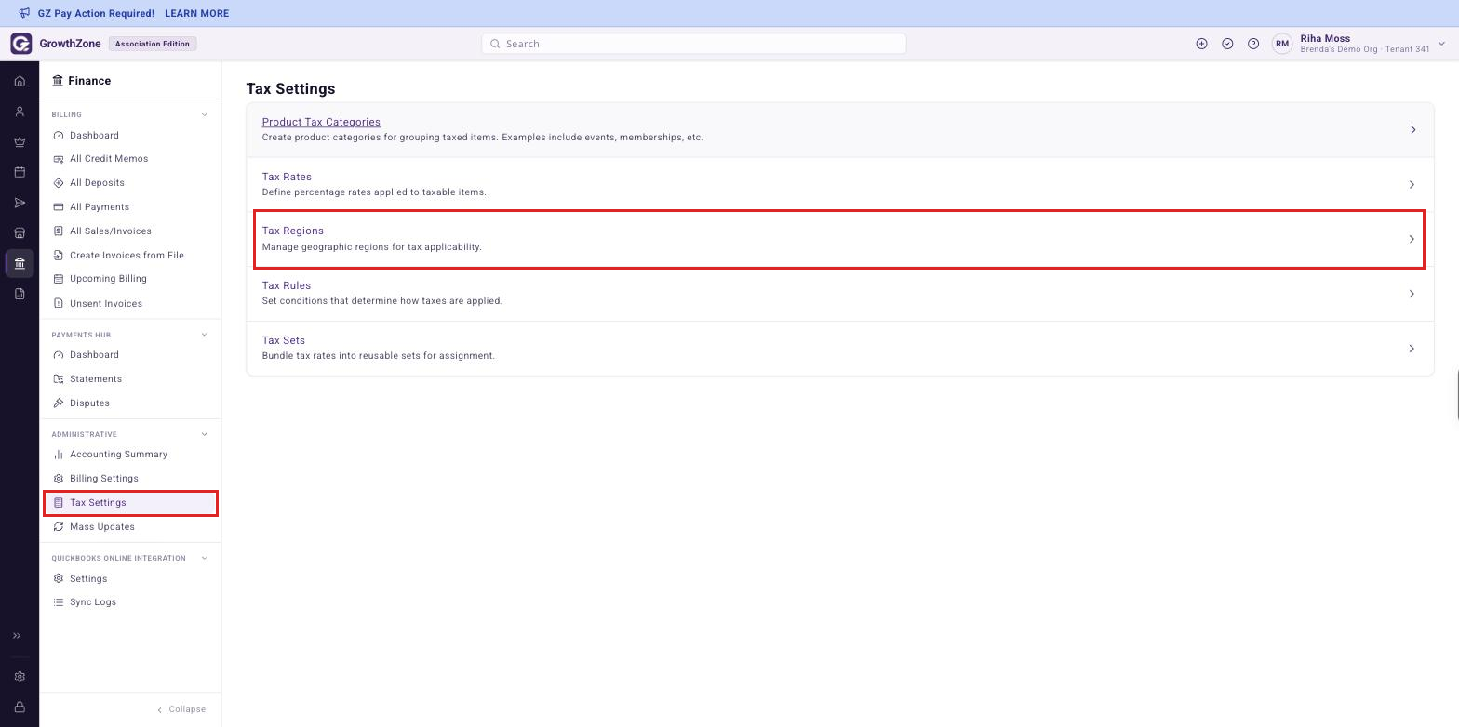The image size is (1459, 727).
Task: Open the checkmark tasks icon in header
Action: pos(1227,44)
